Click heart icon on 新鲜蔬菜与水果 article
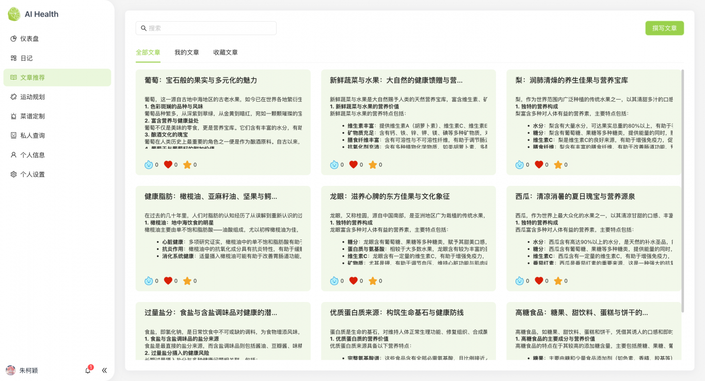 tap(354, 165)
